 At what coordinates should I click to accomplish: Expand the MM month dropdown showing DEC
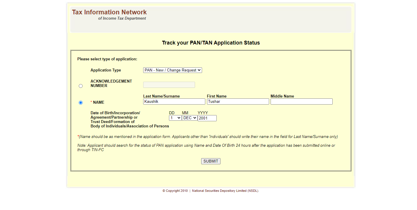pyautogui.click(x=189, y=118)
